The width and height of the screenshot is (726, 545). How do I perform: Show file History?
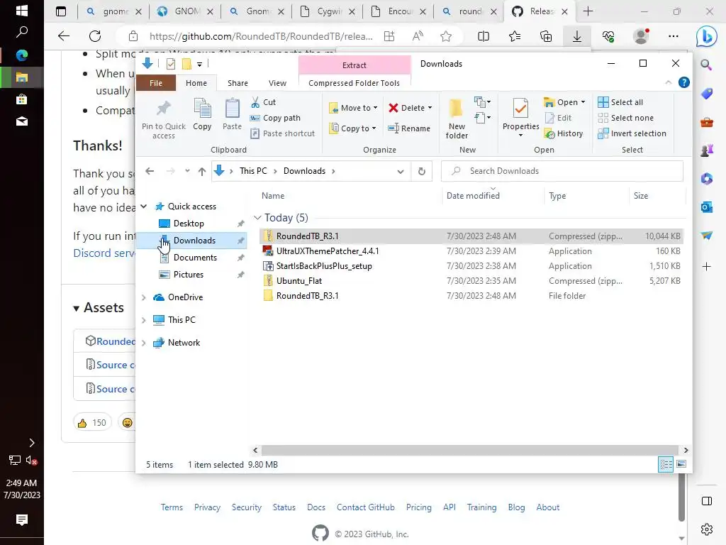564,133
